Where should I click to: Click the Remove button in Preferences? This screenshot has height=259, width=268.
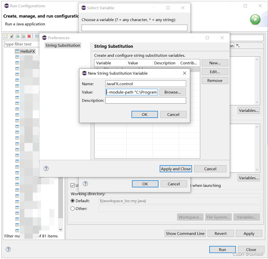click(215, 80)
